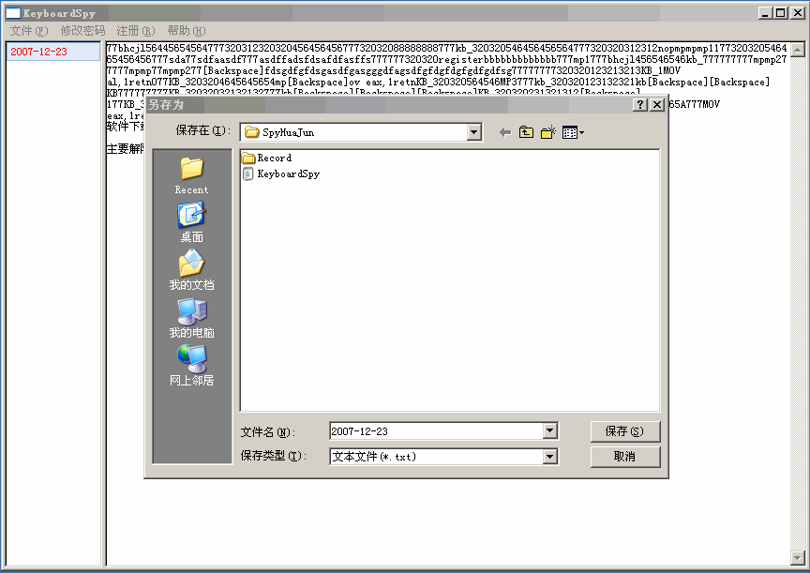Open the 注册(R) menu

(132, 29)
